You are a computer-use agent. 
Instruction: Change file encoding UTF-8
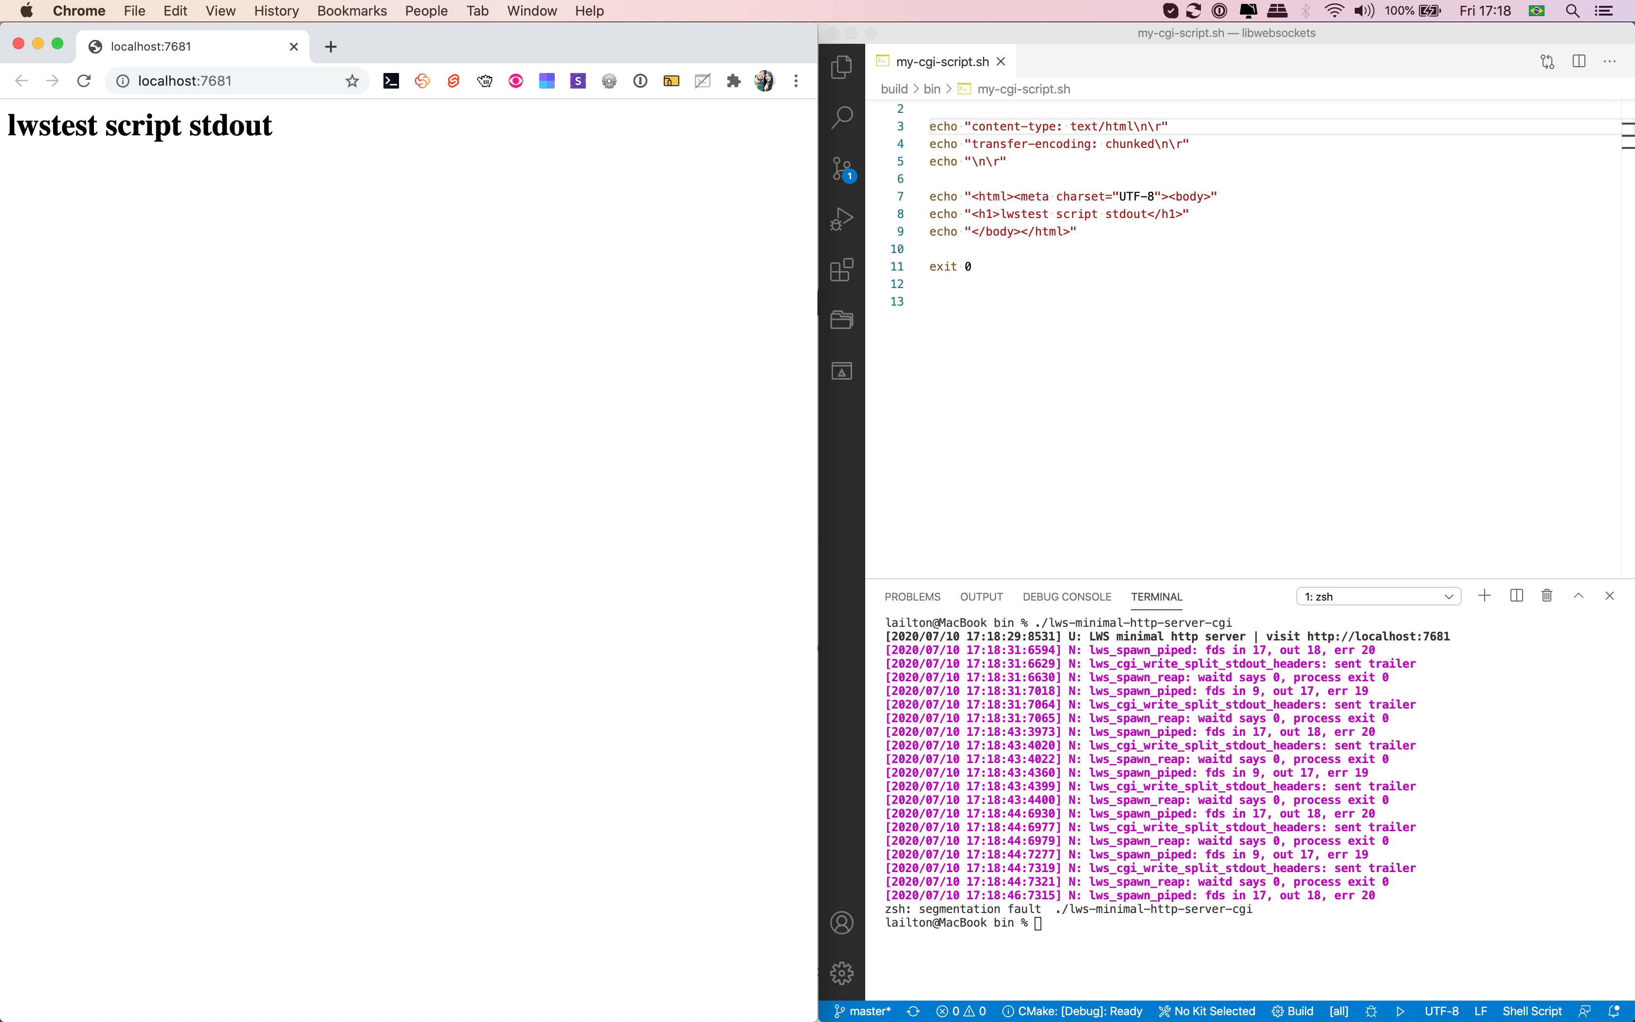[1441, 1011]
